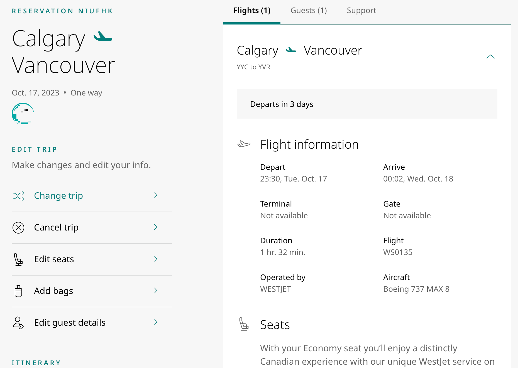Click the reservation code NIUFHK
This screenshot has height=368, width=518.
(x=62, y=11)
